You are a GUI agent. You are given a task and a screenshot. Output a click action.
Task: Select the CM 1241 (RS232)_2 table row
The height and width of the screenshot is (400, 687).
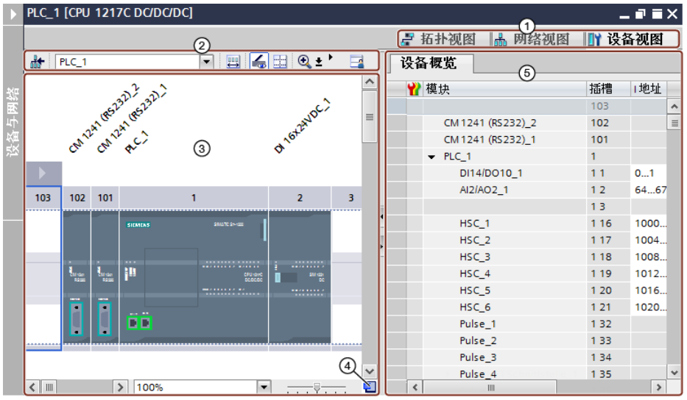click(527, 123)
